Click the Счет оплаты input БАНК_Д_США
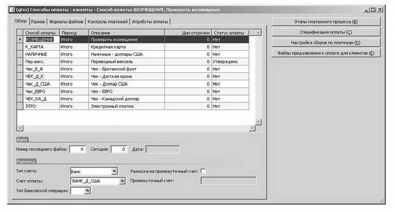 [95, 181]
